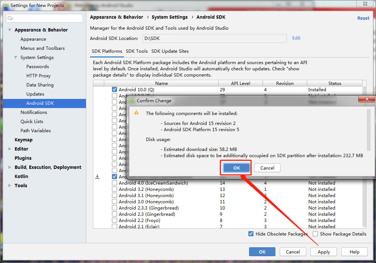Open Path Variables settings

[x=35, y=131]
